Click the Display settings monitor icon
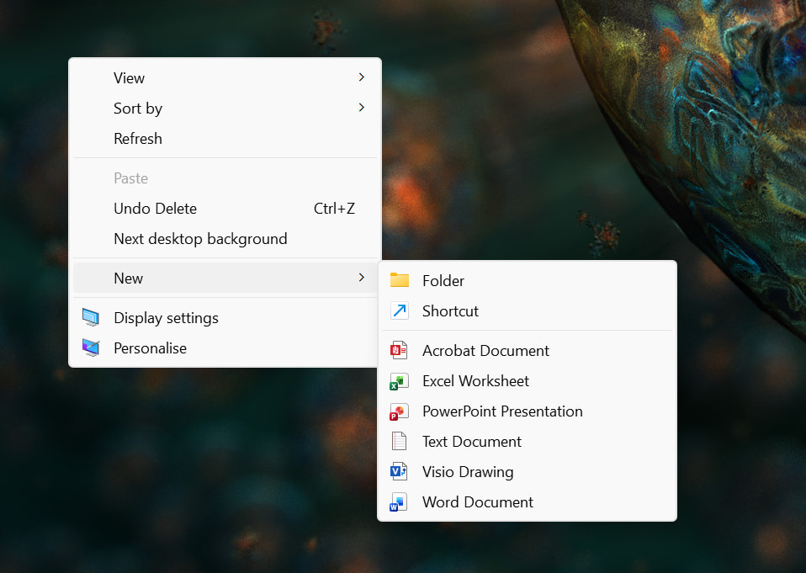Image resolution: width=806 pixels, height=573 pixels. pyautogui.click(x=90, y=318)
